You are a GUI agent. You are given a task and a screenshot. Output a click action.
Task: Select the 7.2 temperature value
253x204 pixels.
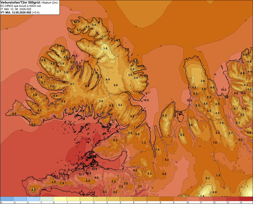coord(121,187)
